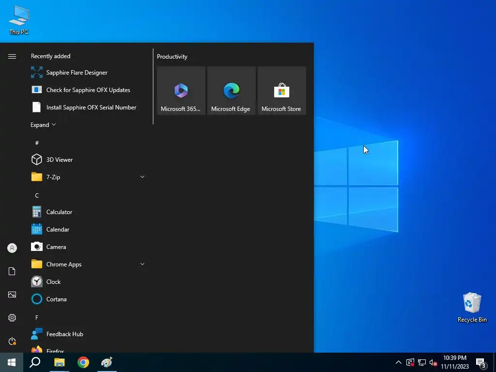Open taskbar Search magnifier
This screenshot has height=372, width=496.
pos(35,362)
